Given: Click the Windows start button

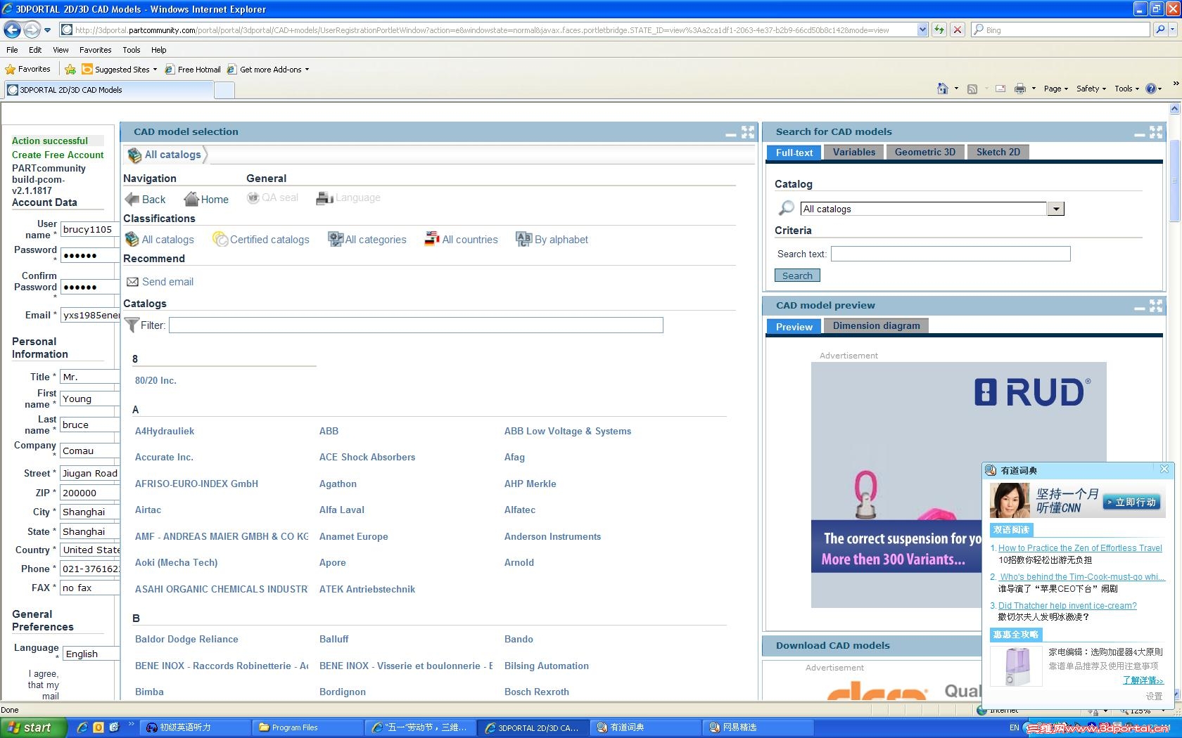Looking at the screenshot, I should [34, 727].
